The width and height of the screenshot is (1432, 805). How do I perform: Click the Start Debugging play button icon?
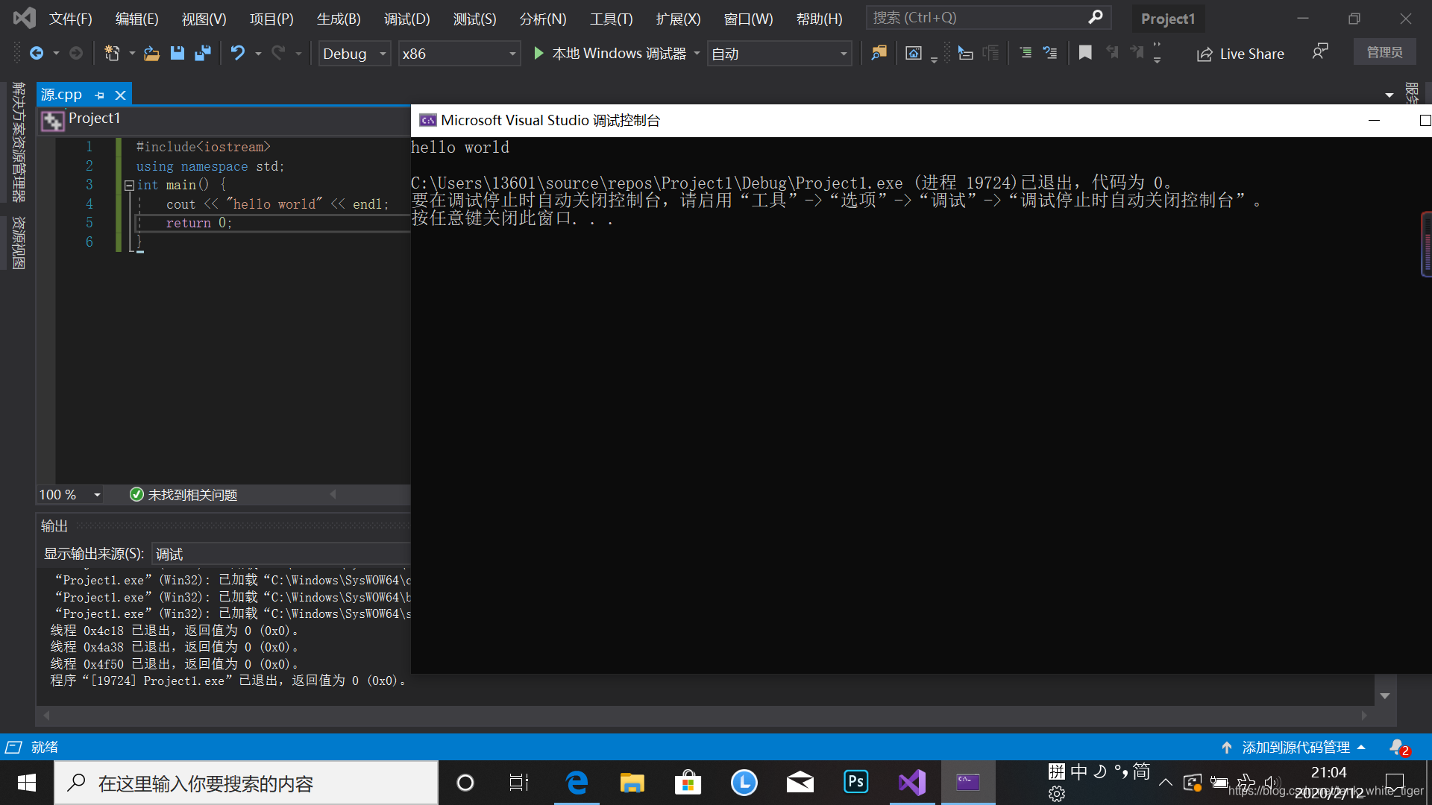point(539,53)
